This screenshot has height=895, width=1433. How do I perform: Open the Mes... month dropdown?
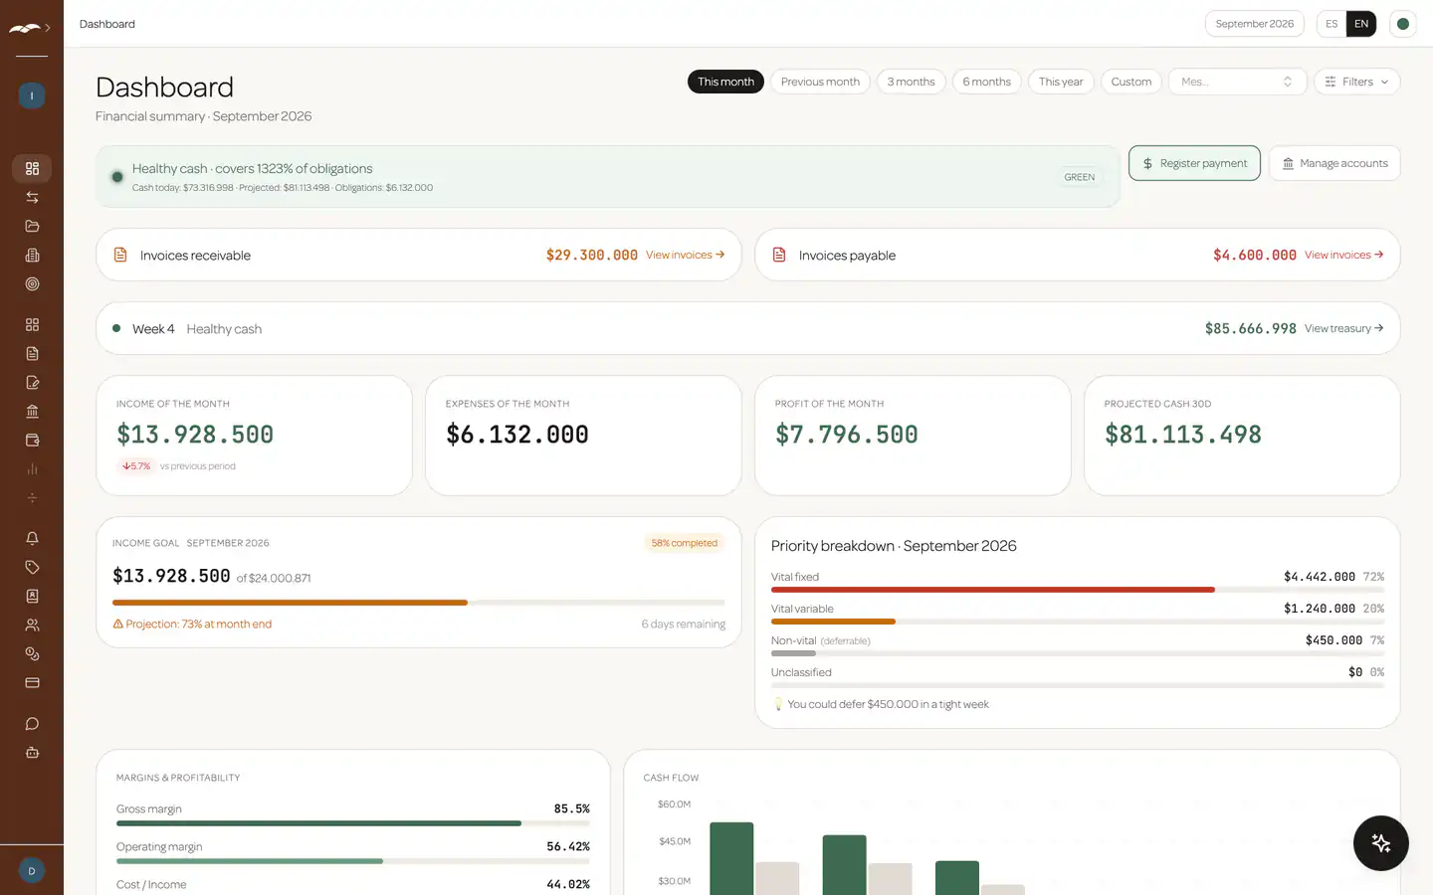point(1237,82)
